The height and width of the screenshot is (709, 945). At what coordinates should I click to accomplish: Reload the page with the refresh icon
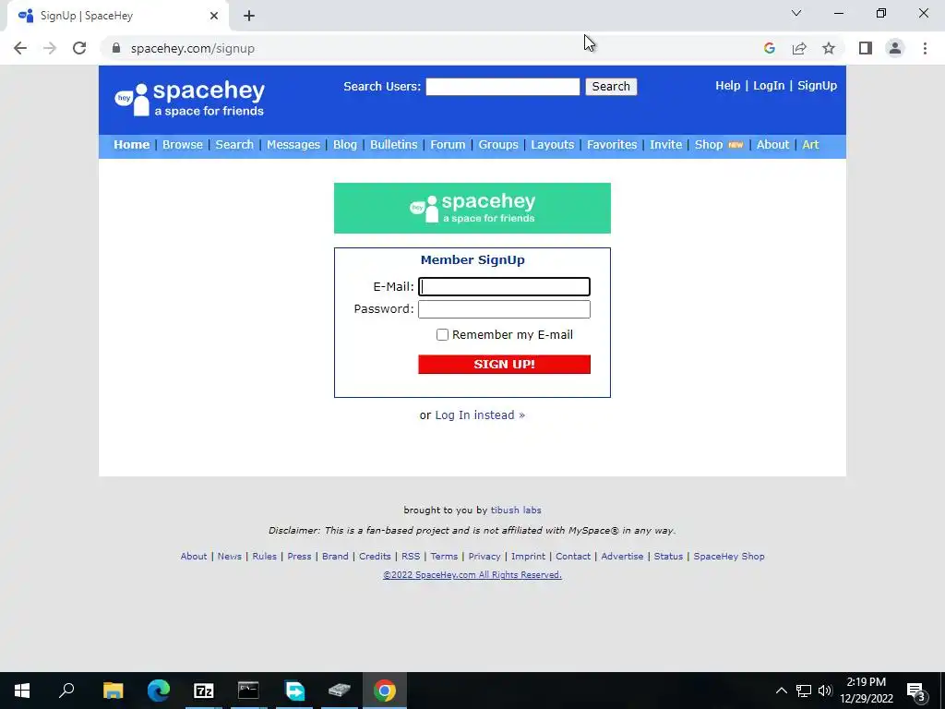coord(79,48)
